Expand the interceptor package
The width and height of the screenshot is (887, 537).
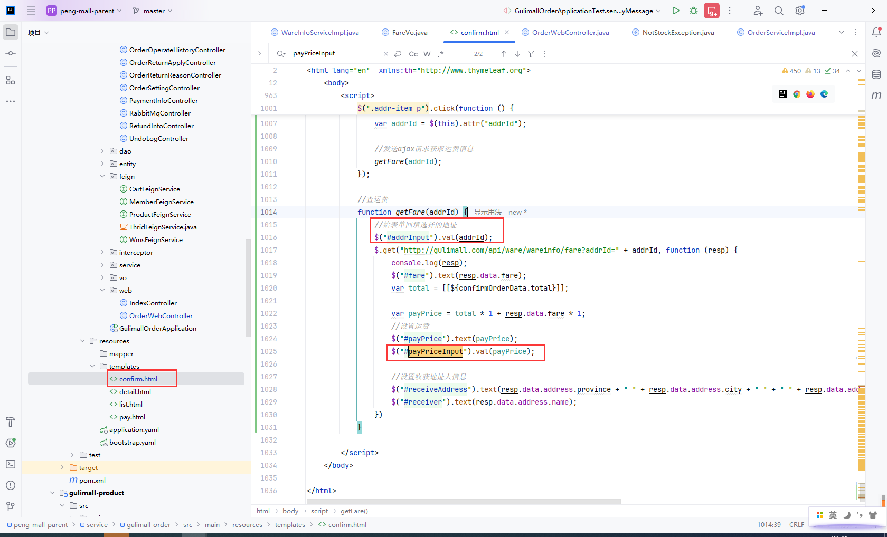pyautogui.click(x=102, y=252)
